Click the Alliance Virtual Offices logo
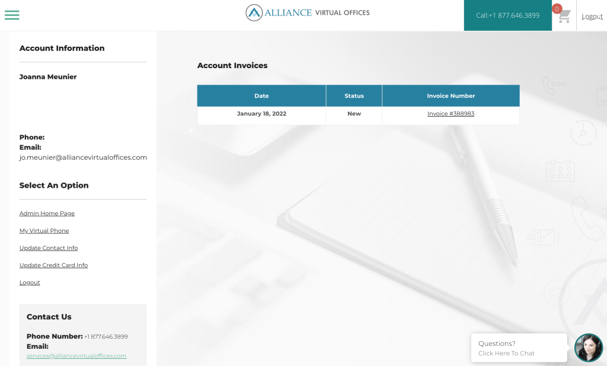Screen dimensions: 607x366 pyautogui.click(x=308, y=13)
